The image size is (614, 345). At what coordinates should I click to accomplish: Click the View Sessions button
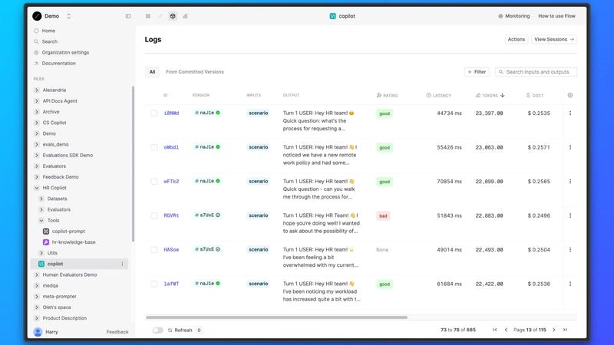(554, 40)
